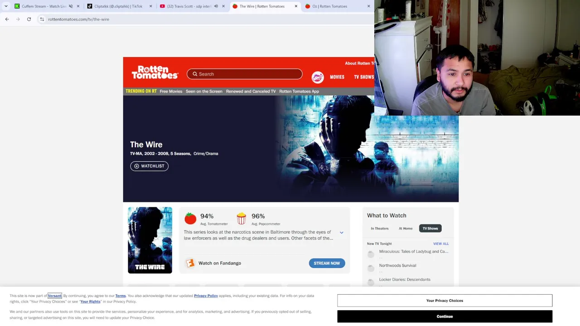This screenshot has width=580, height=326.
Task: Click the Crime/Drama genre text
Action: pyautogui.click(x=206, y=153)
